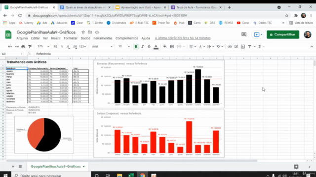Open the borders tool

click(x=172, y=47)
